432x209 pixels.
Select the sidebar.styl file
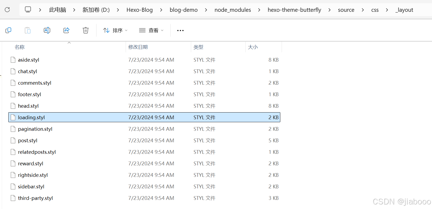click(144, 186)
